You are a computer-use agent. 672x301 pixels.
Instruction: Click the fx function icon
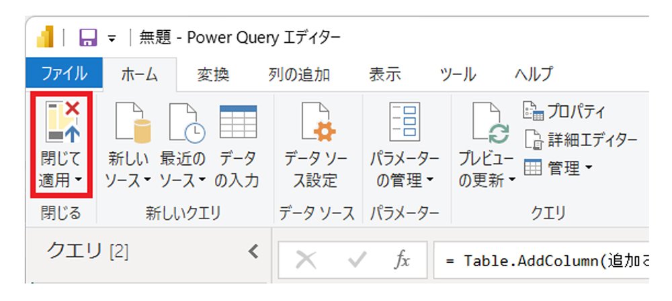[x=402, y=260]
